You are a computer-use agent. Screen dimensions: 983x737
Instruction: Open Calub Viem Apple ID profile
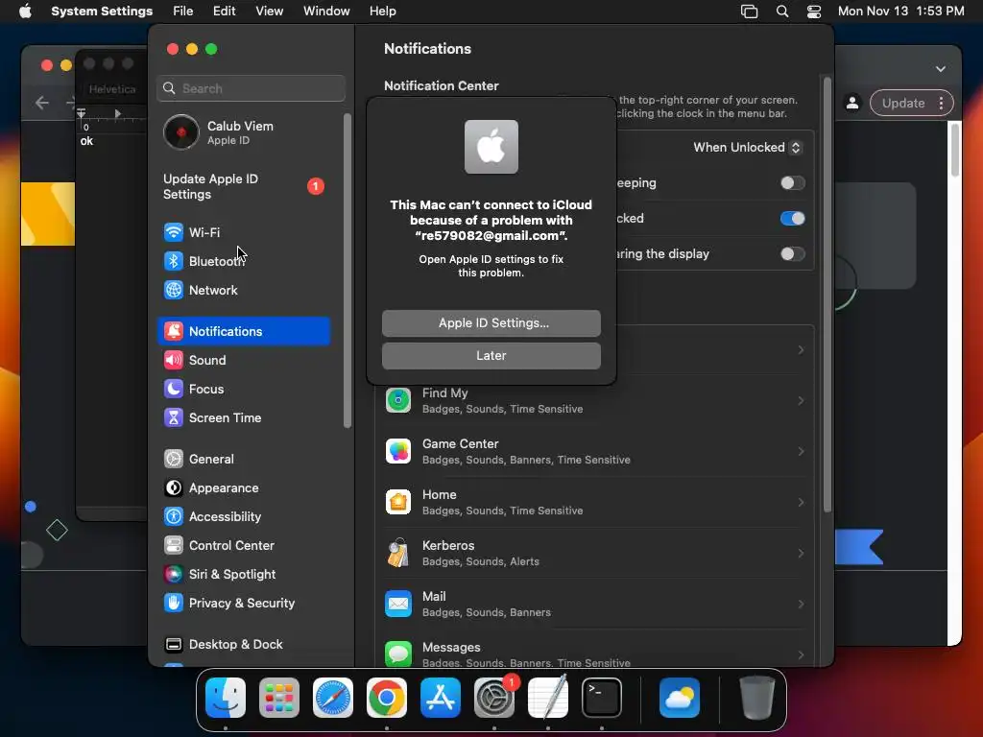pos(243,132)
